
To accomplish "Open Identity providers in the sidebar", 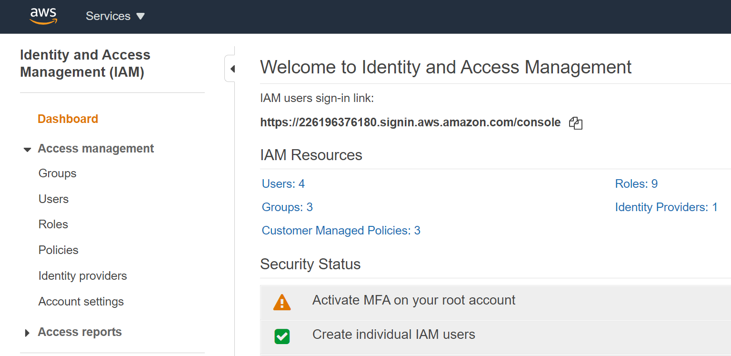I will (82, 276).
